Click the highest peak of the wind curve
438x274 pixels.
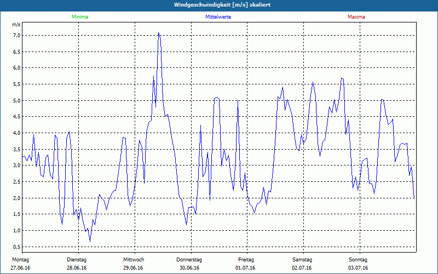click(x=159, y=33)
